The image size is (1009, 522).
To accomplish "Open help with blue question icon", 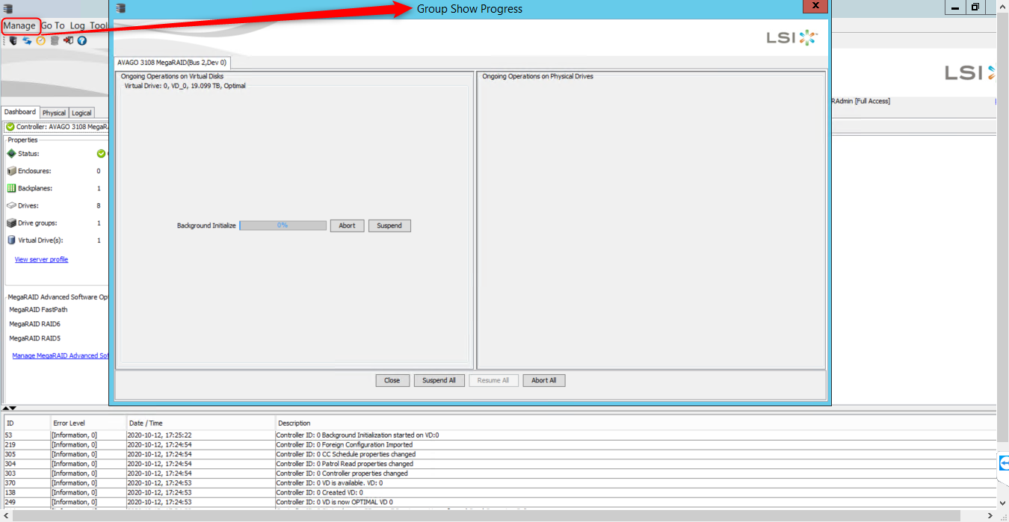I will [82, 40].
